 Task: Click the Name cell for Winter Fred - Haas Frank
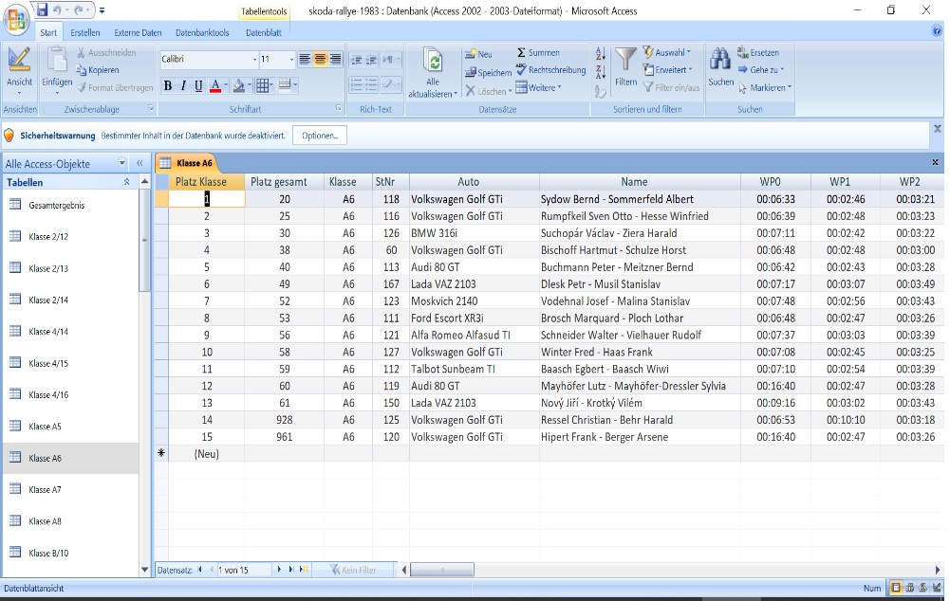(x=640, y=352)
